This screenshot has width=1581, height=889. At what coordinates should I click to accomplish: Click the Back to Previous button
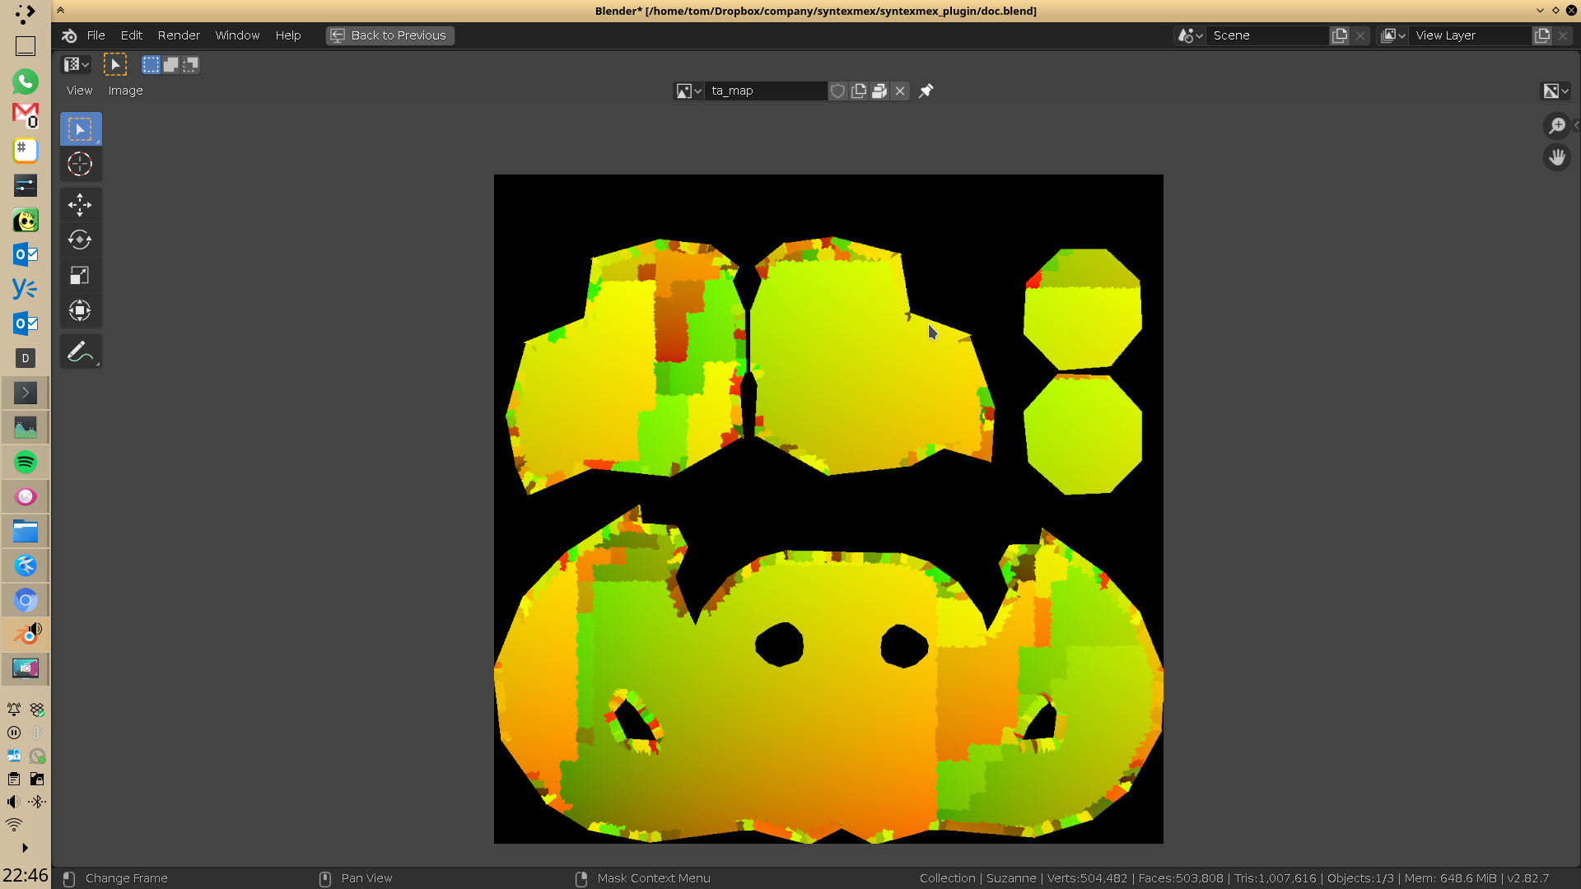point(390,35)
